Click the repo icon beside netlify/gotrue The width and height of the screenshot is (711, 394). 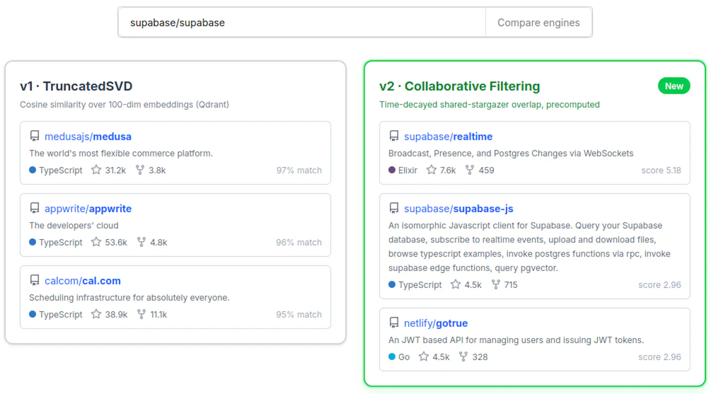click(x=394, y=322)
